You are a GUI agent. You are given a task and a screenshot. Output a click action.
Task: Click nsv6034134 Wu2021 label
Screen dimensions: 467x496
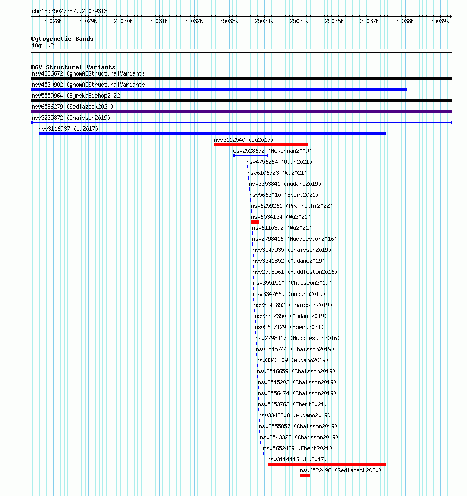pyautogui.click(x=281, y=217)
